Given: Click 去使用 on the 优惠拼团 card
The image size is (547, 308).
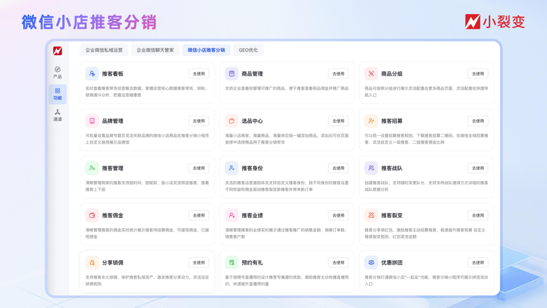Looking at the screenshot, I should pos(477,262).
